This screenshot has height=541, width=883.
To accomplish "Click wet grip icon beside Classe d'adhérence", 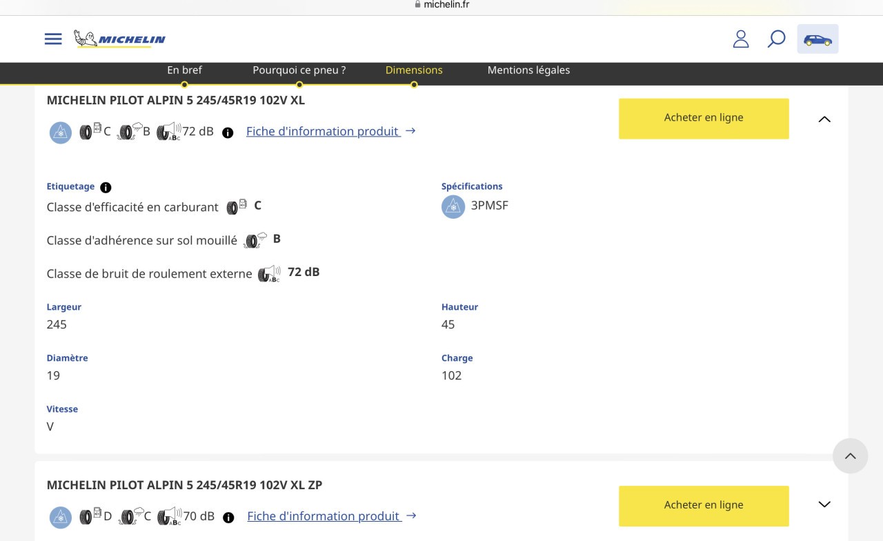I will tap(256, 240).
